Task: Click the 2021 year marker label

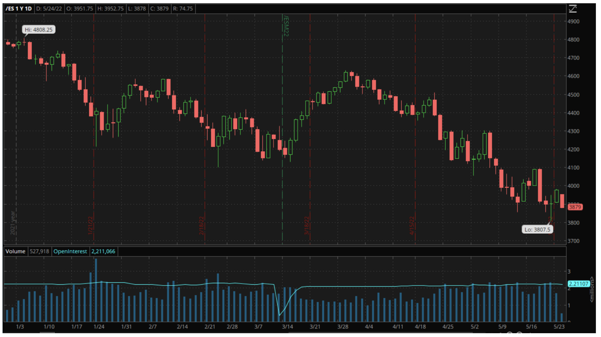Action: click(13, 223)
